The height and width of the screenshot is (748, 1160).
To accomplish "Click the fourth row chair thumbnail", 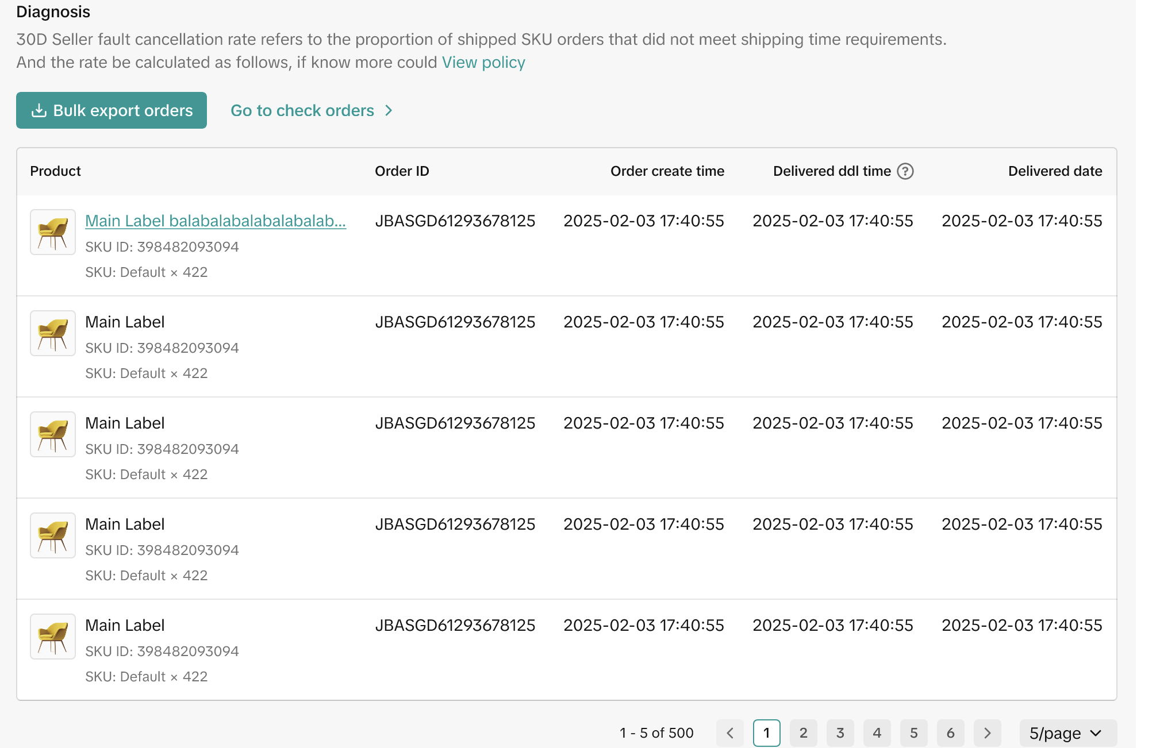I will (53, 535).
